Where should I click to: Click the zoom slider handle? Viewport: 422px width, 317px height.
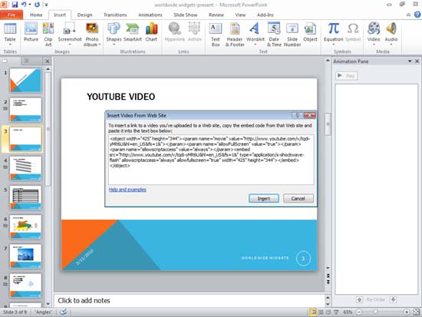coord(375,312)
